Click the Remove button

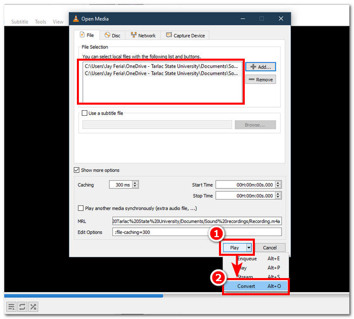tap(260, 79)
